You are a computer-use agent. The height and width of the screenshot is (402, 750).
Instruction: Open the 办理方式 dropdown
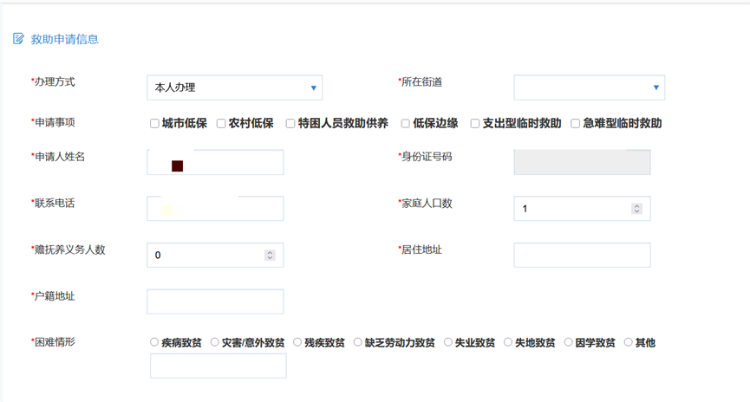234,88
